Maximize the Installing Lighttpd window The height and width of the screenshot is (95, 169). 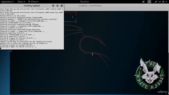[57, 6]
